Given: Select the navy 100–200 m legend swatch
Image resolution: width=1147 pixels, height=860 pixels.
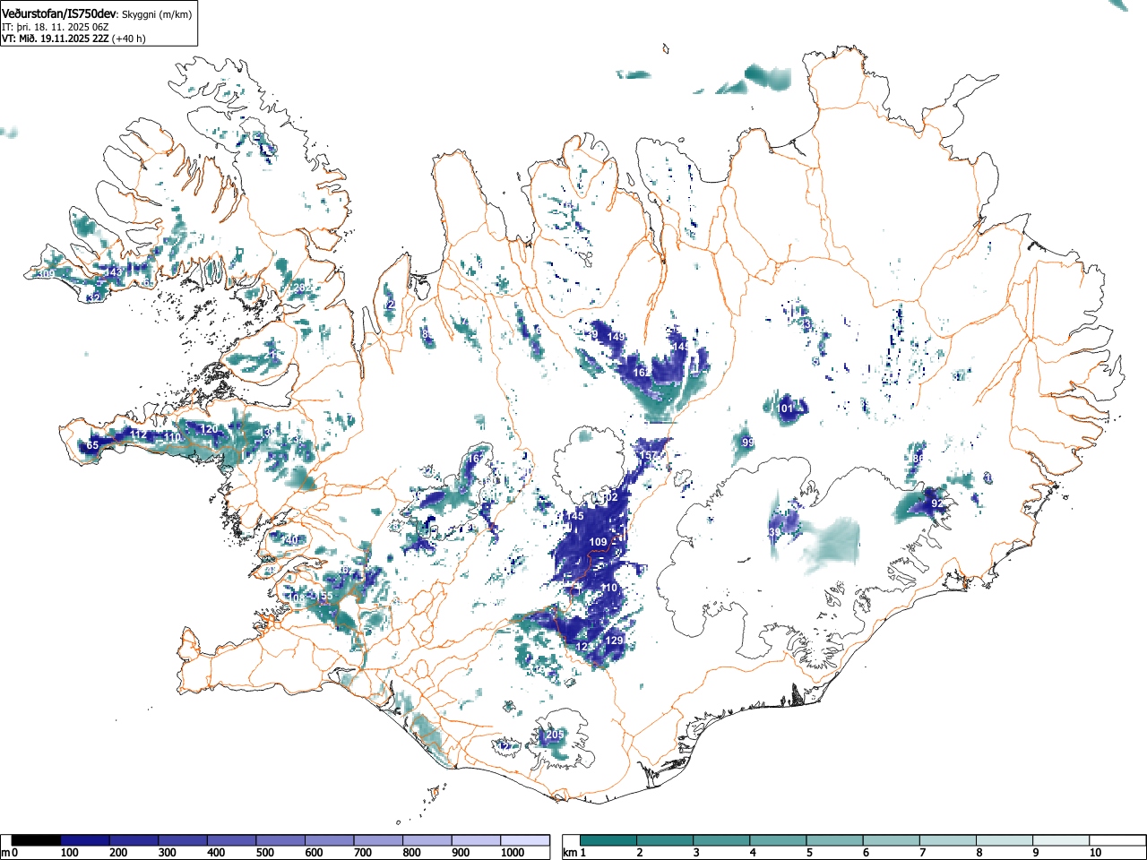Looking at the screenshot, I should [x=85, y=840].
